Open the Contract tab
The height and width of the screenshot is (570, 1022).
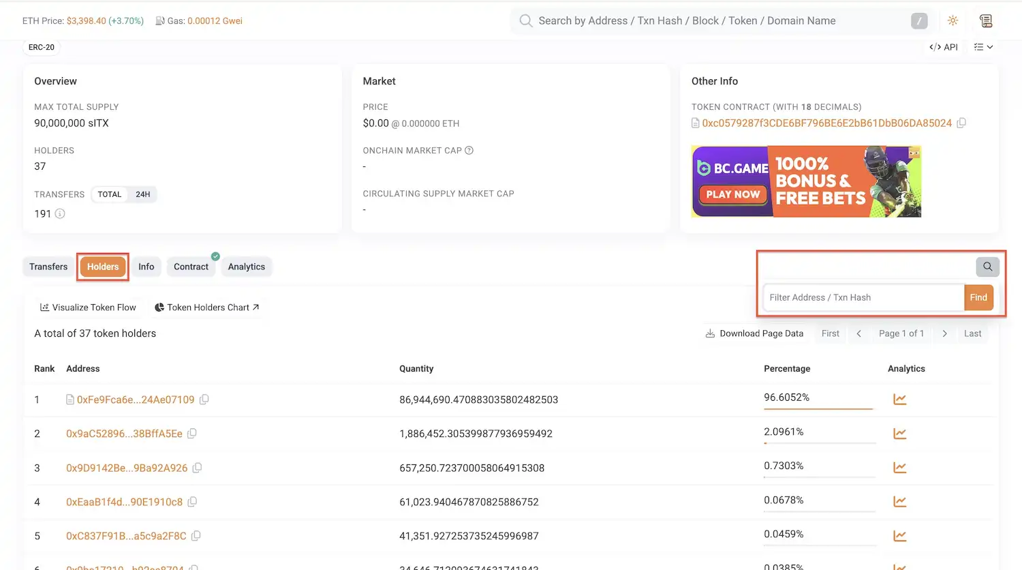(191, 267)
